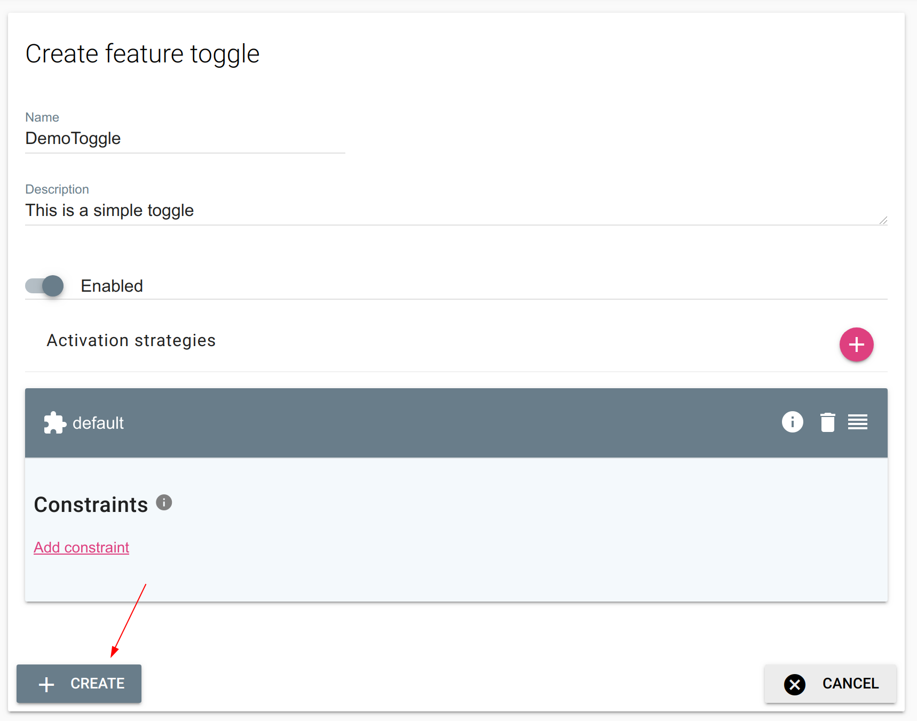Select the text This is a simple toggle
The image size is (917, 721).
click(x=109, y=210)
